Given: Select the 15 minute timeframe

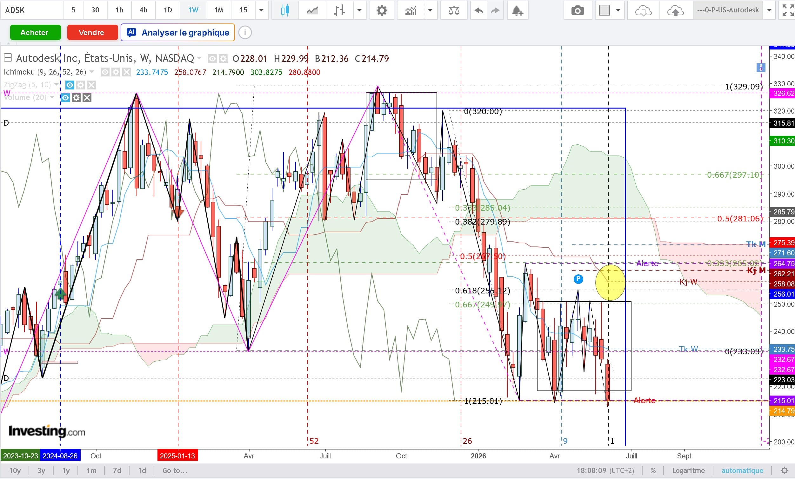Looking at the screenshot, I should (x=243, y=10).
